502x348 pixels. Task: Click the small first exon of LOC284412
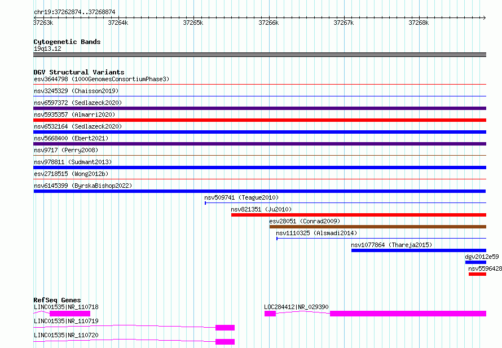[x=270, y=314]
